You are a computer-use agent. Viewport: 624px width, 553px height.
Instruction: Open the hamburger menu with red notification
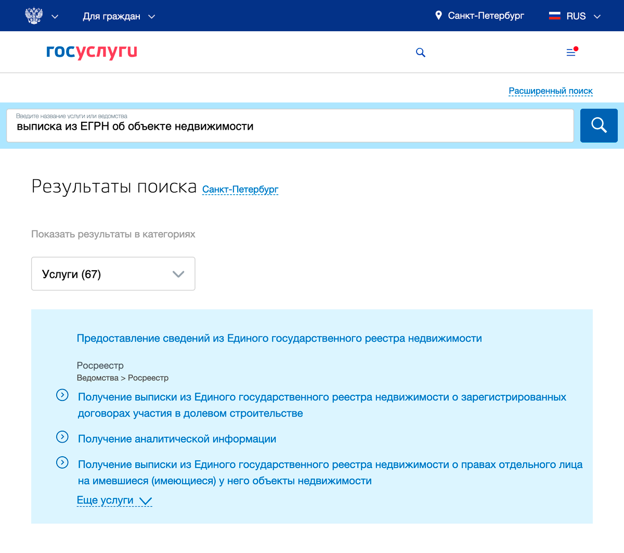(x=571, y=52)
